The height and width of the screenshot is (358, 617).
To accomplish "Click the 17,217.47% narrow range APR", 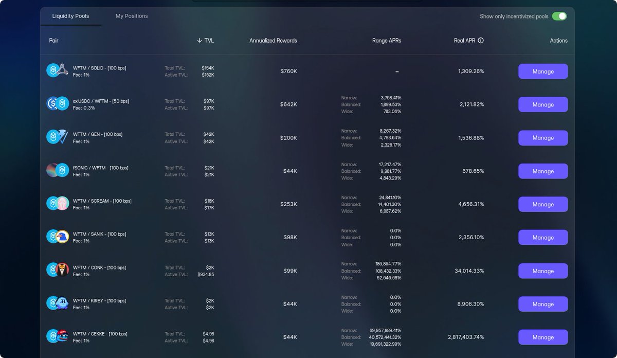I will [390, 165].
